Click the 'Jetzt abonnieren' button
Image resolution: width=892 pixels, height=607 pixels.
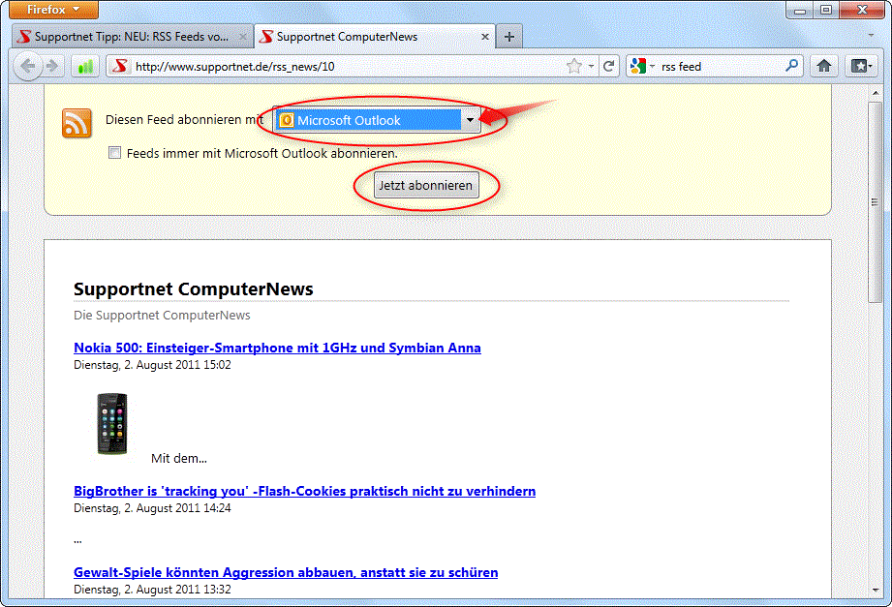[x=426, y=186]
